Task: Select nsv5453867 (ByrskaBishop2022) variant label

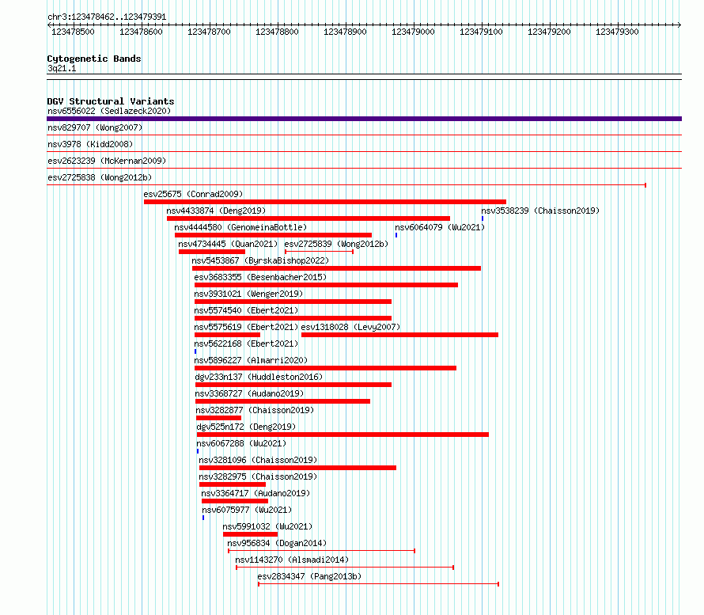Action: click(260, 260)
